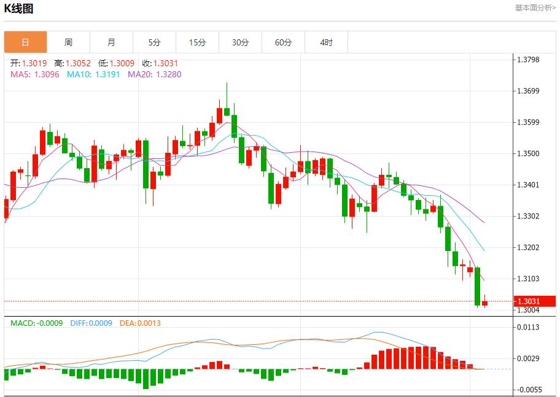Select the highlighted 日 daily tab
The height and width of the screenshot is (397, 560).
tap(25, 42)
